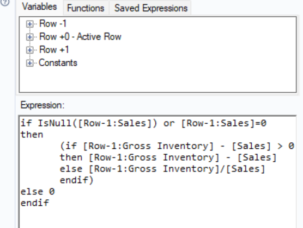The image size is (303, 228).
Task: Open the help question mark icon
Action: pos(5,2)
